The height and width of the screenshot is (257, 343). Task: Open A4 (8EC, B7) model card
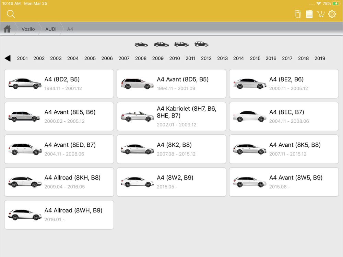284,117
